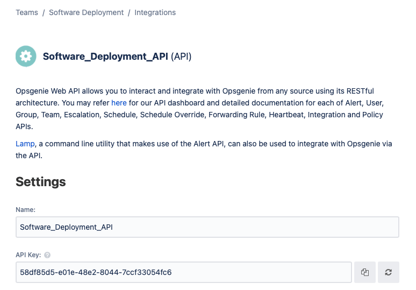Click into the Name input field
Image resolution: width=416 pixels, height=290 pixels.
[x=207, y=227]
